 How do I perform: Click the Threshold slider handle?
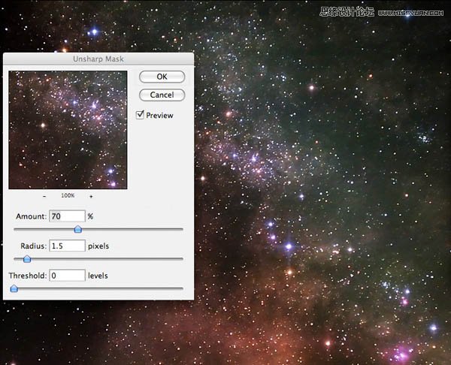(x=14, y=288)
